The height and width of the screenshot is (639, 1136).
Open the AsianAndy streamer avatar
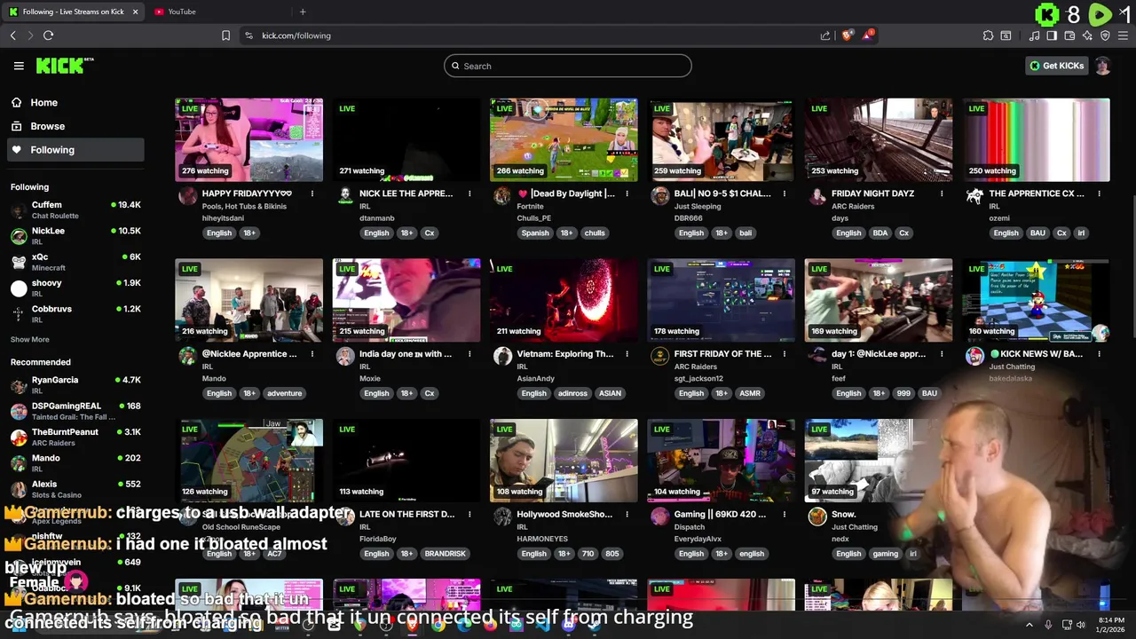coord(502,357)
